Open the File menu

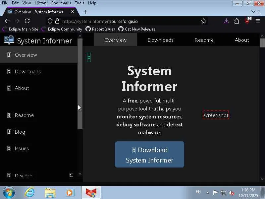click(x=5, y=3)
